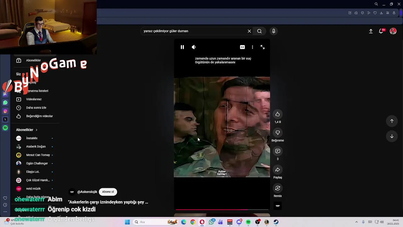Open the three-dot more options on the Short

point(252,47)
